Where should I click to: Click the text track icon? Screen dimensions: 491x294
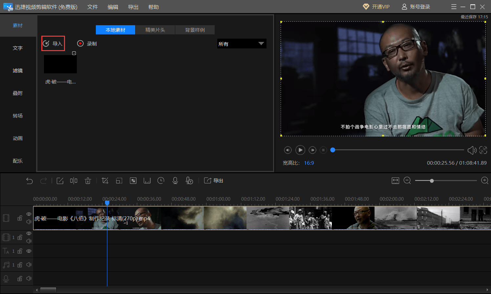click(6, 251)
